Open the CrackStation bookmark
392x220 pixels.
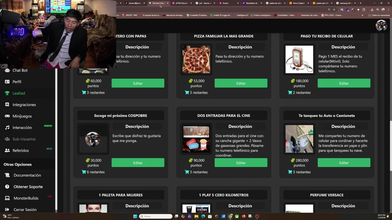(x=285, y=15)
